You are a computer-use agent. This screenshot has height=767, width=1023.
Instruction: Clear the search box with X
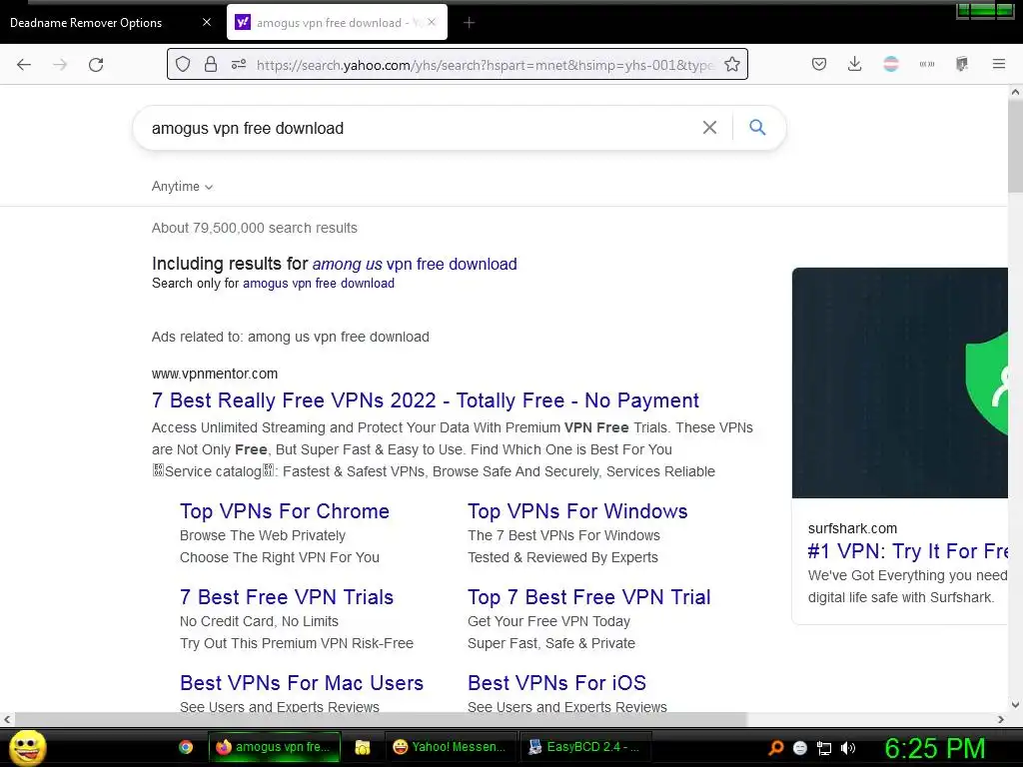point(709,128)
